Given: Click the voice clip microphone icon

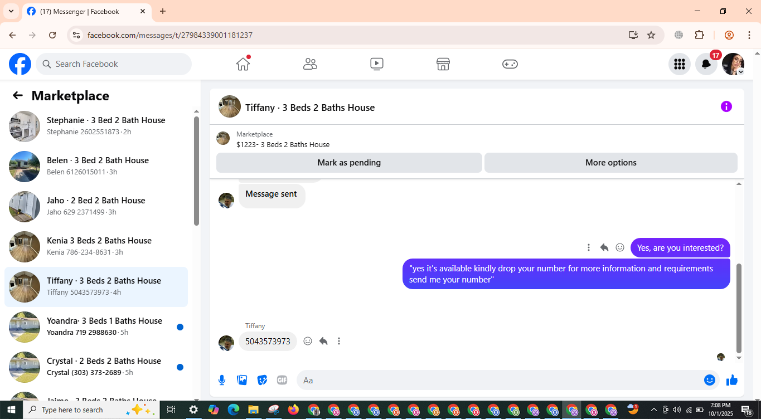Looking at the screenshot, I should pyautogui.click(x=222, y=380).
